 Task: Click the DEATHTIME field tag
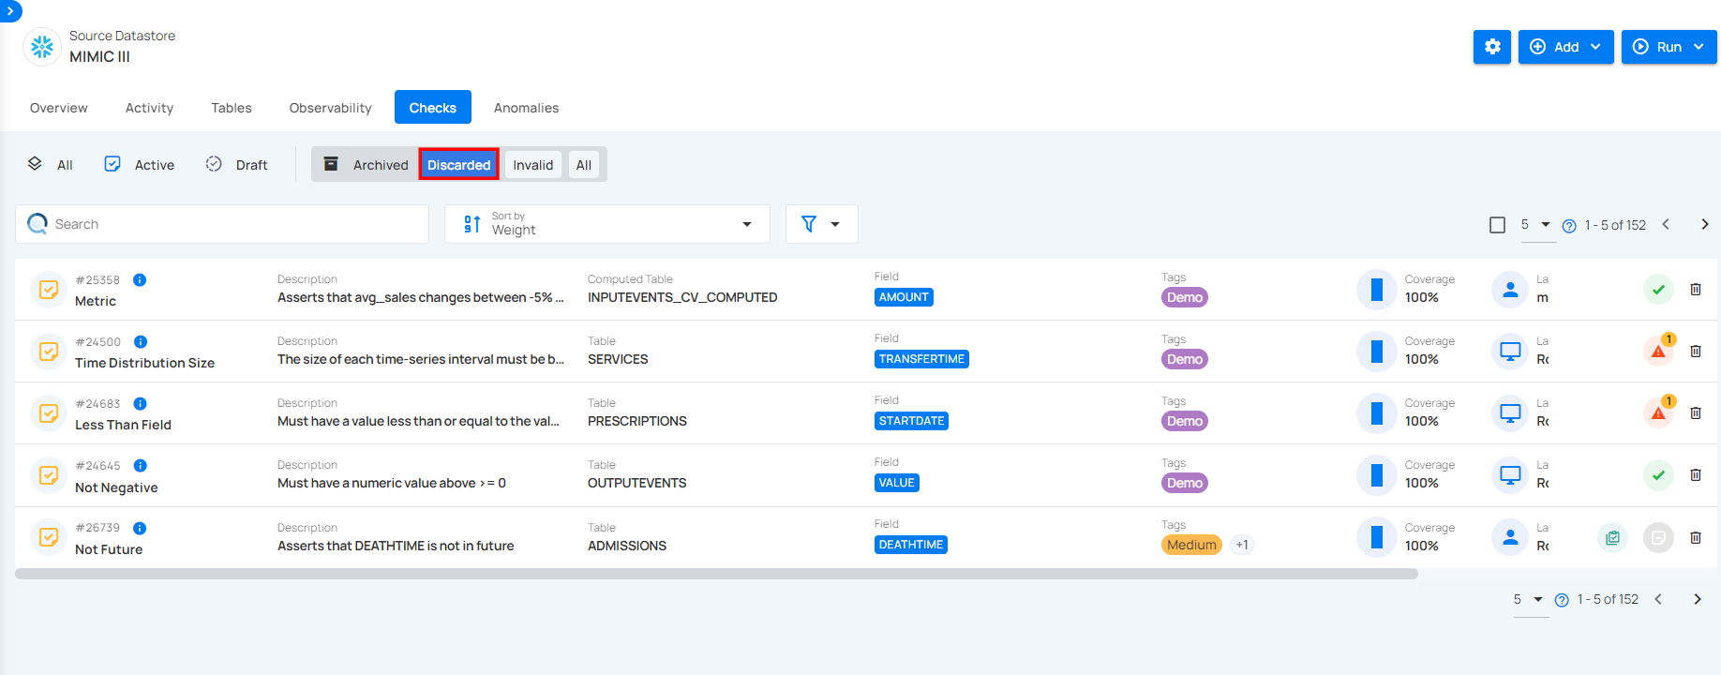(911, 545)
